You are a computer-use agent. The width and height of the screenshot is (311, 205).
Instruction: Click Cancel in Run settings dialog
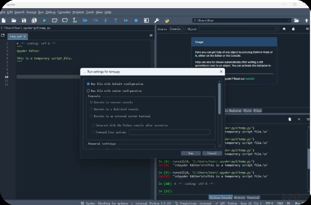[212, 153]
